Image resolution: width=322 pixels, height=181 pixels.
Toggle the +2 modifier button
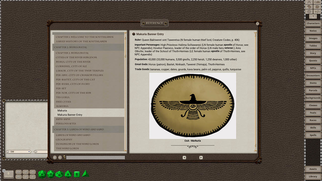click(25, 172)
